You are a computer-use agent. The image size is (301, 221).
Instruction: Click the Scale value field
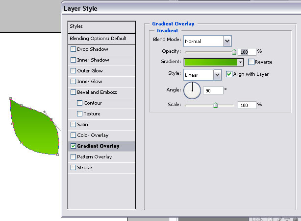pyautogui.click(x=247, y=105)
